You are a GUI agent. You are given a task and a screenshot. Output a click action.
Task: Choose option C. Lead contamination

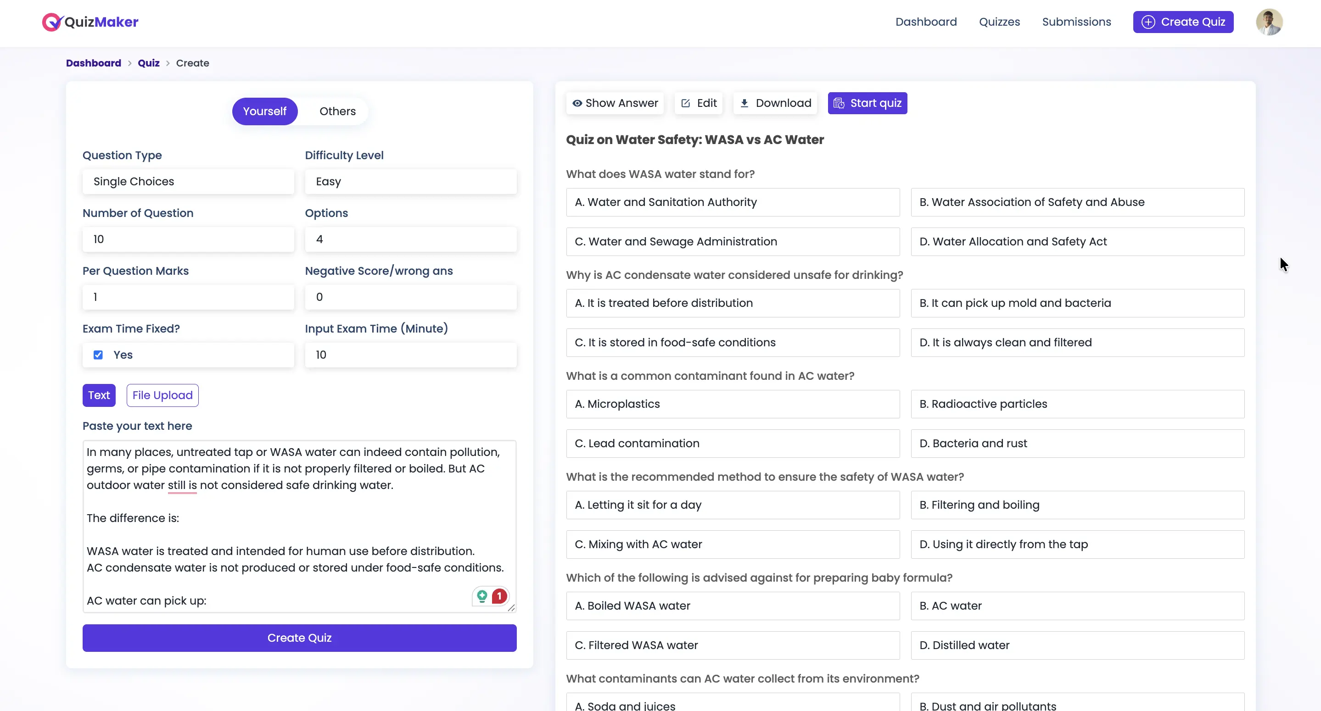coord(733,444)
